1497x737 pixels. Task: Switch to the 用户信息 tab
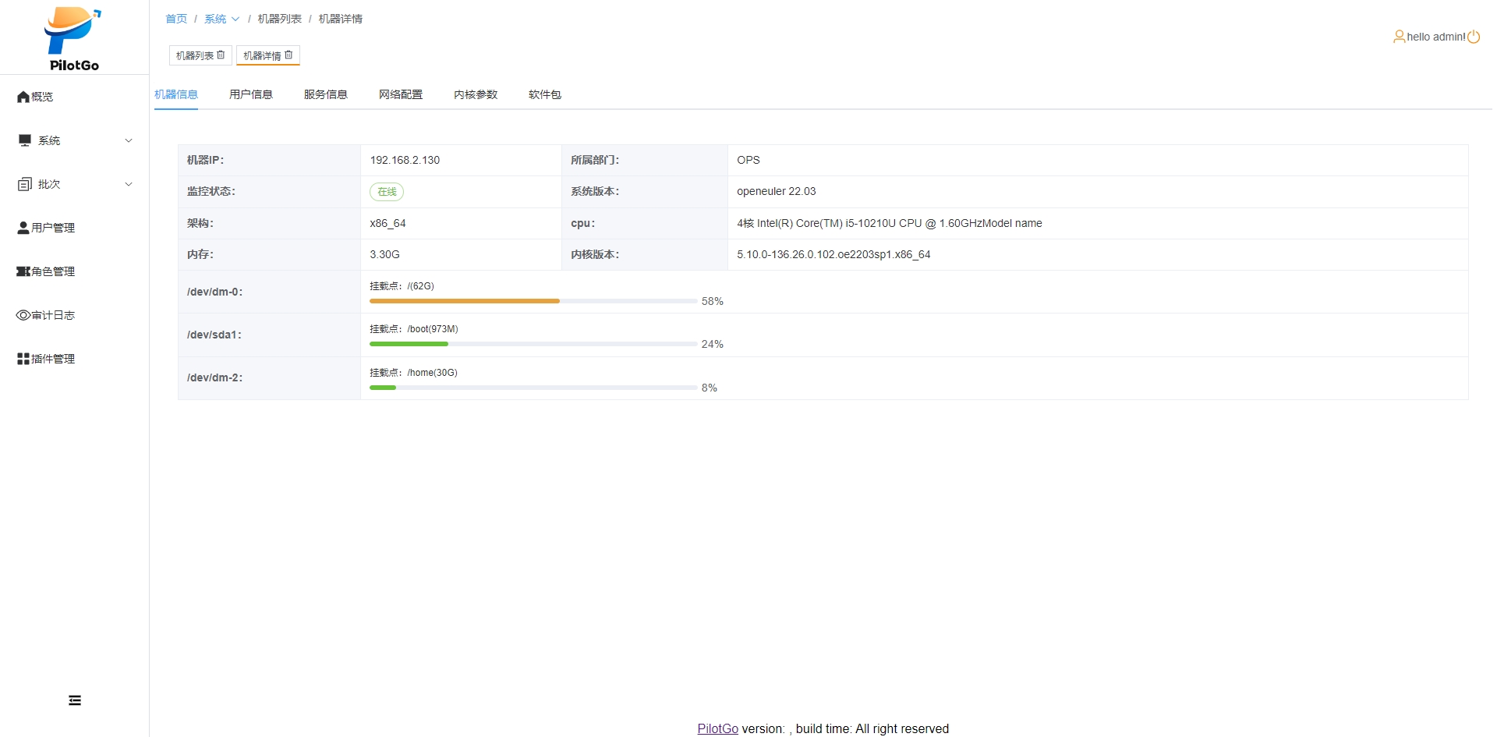[x=250, y=94]
